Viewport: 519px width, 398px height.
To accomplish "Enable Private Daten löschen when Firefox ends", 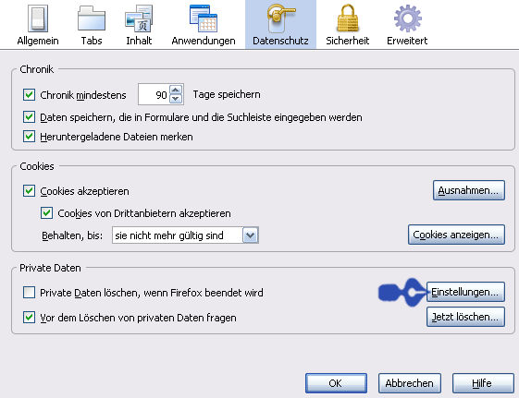I will (29, 293).
